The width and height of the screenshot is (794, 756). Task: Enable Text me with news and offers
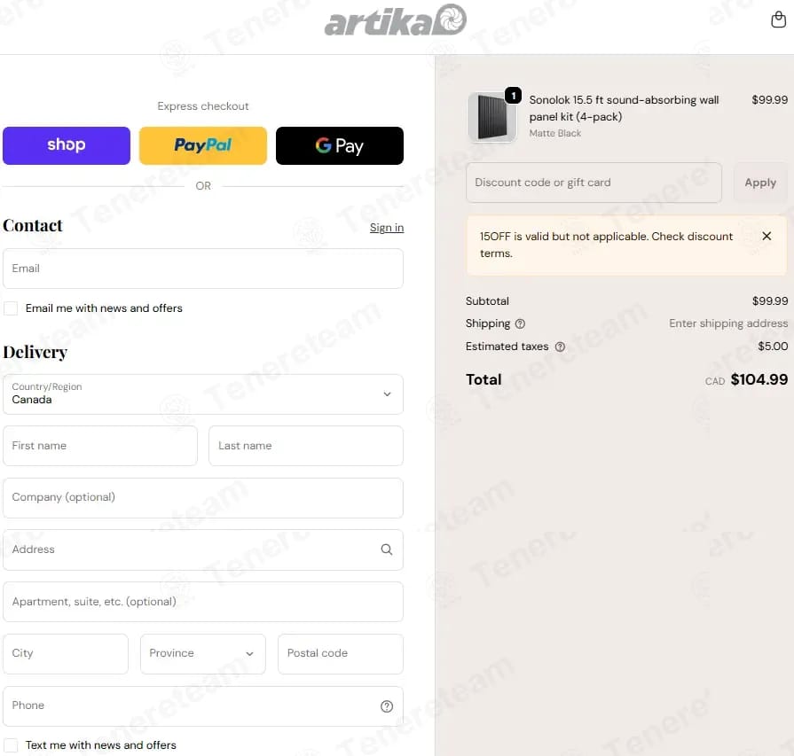tap(11, 745)
